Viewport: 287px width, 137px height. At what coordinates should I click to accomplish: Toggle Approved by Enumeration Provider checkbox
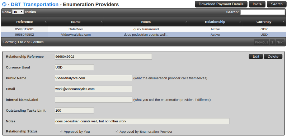[x=117, y=131]
